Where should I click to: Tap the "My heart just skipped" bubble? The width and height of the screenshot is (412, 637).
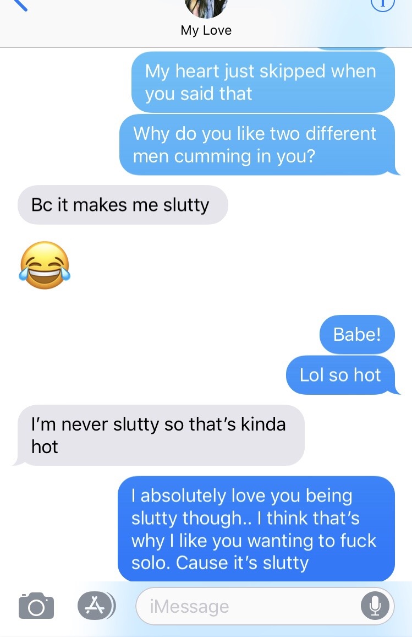pyautogui.click(x=263, y=82)
